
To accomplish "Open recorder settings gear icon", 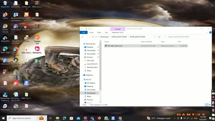I will pyautogui.click(x=213, y=119).
